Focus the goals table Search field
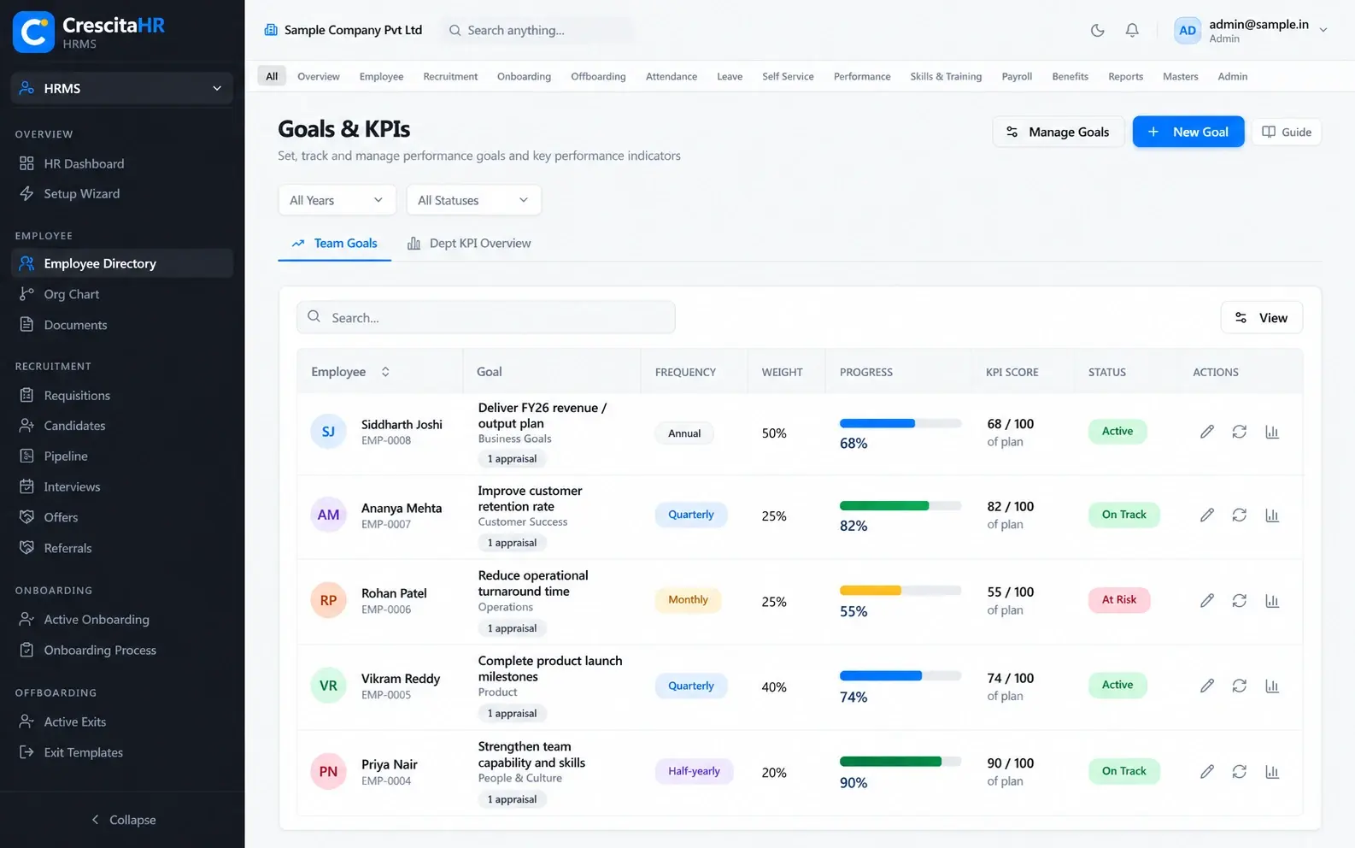Screen dimensions: 1355x848 point(485,317)
